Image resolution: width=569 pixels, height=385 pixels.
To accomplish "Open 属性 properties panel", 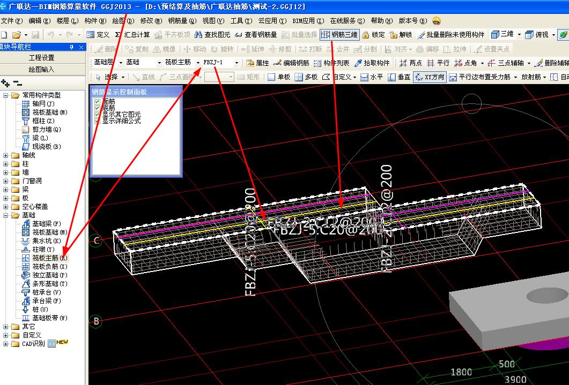I will [257, 63].
